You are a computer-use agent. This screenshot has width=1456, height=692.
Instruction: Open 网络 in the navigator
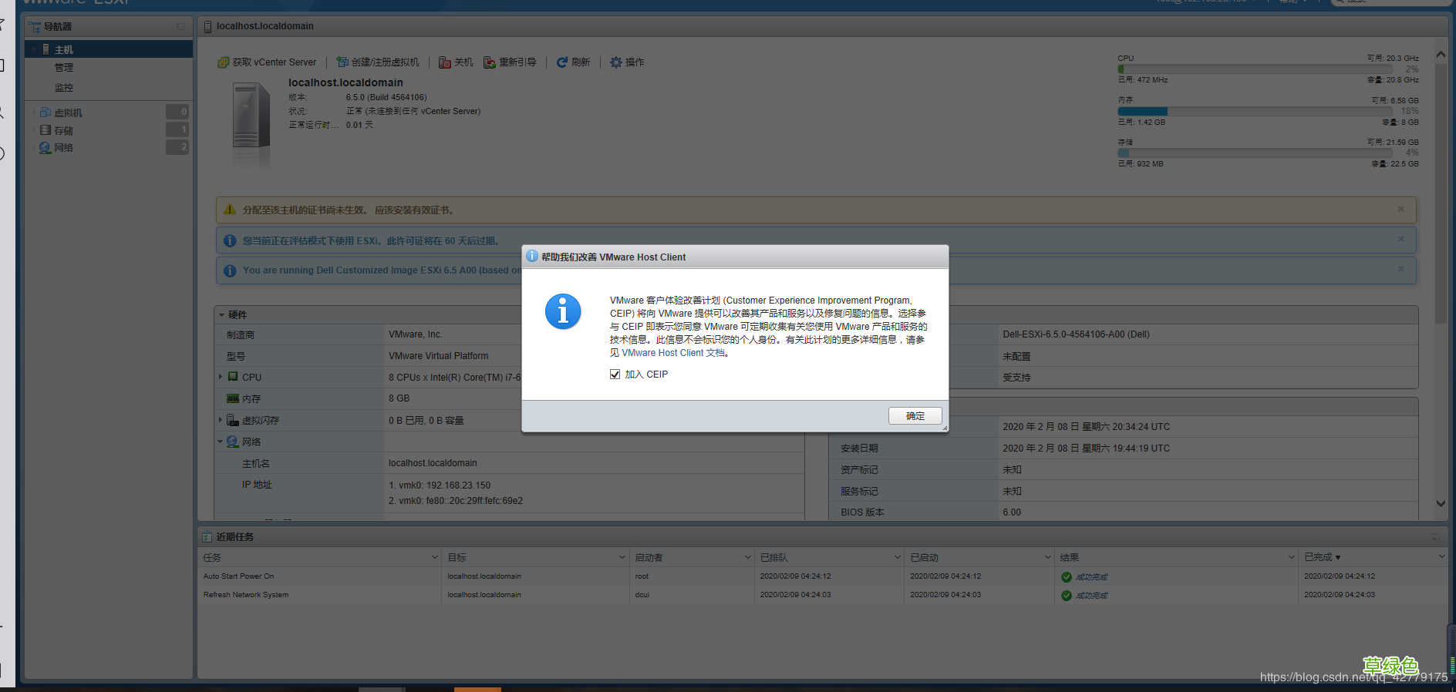(x=64, y=148)
